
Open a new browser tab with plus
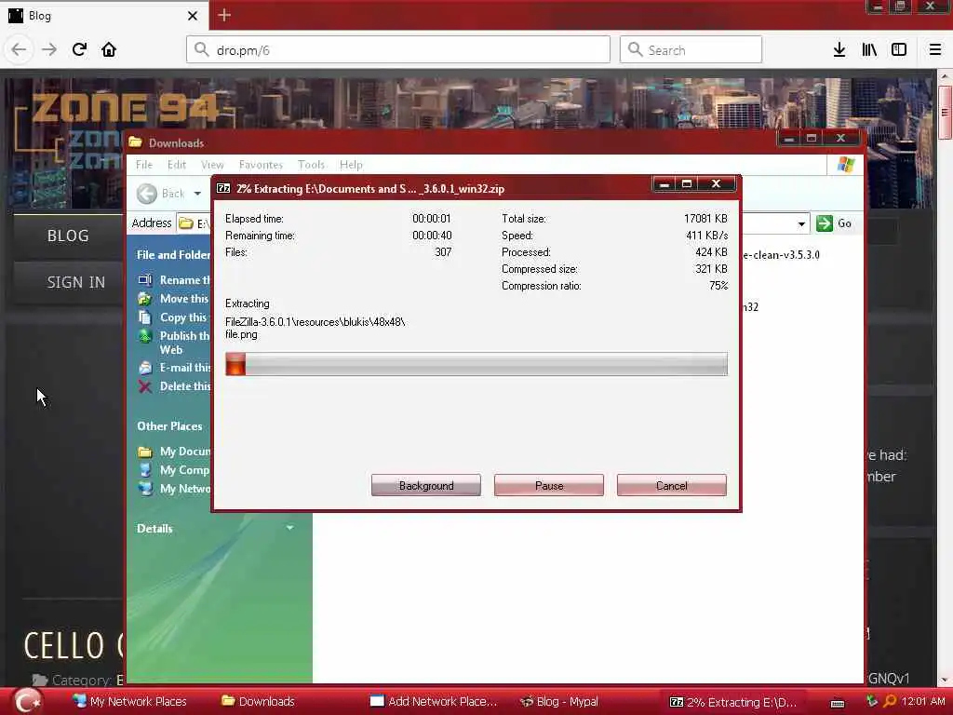click(x=224, y=15)
